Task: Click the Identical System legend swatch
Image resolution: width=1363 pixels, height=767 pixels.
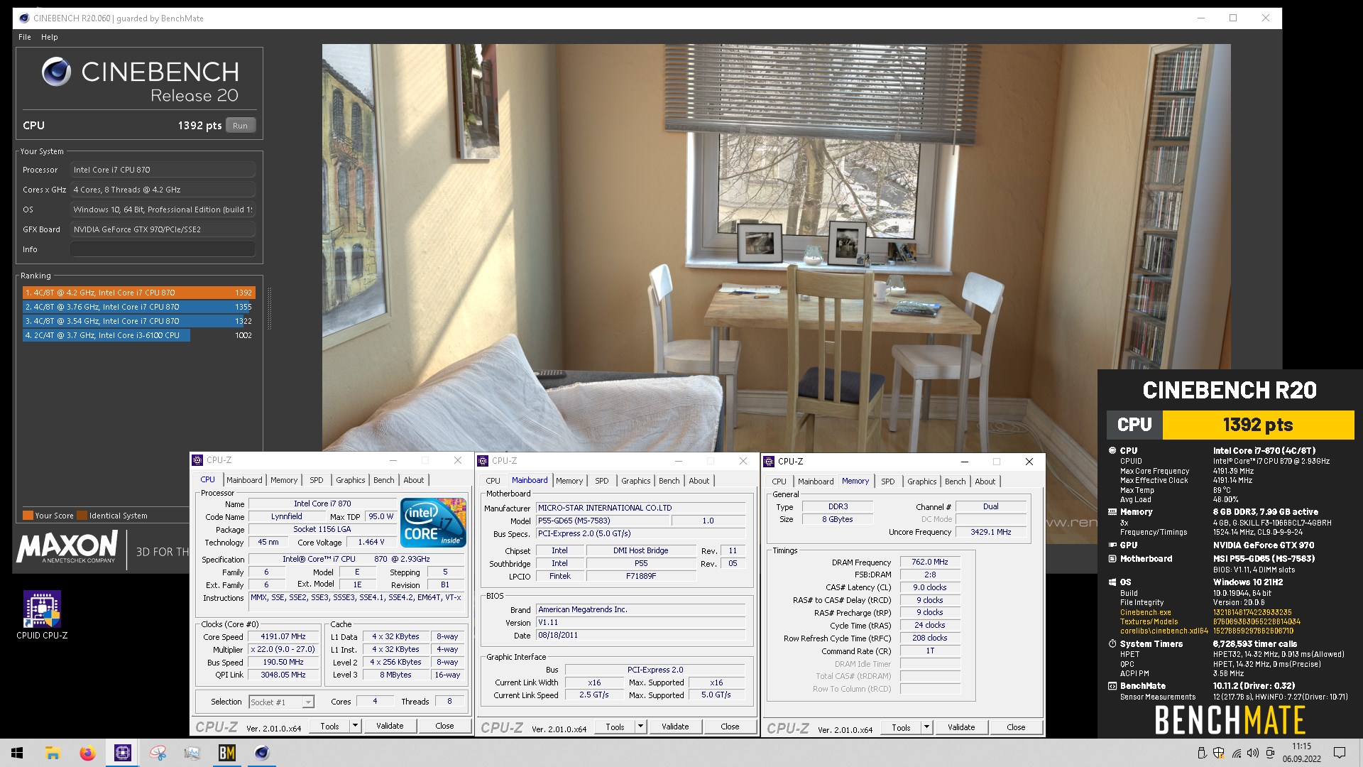Action: point(82,516)
